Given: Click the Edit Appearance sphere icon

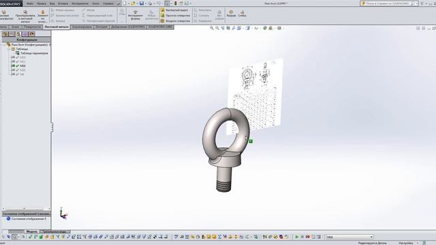Looking at the screenshot, I should 265,28.
